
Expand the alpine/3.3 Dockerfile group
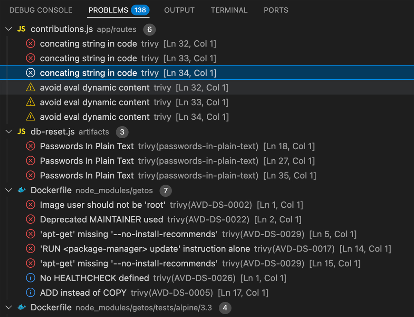[9, 308]
